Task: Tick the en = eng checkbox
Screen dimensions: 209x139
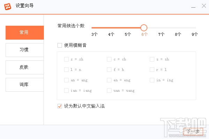Action: pyautogui.click(x=109, y=80)
